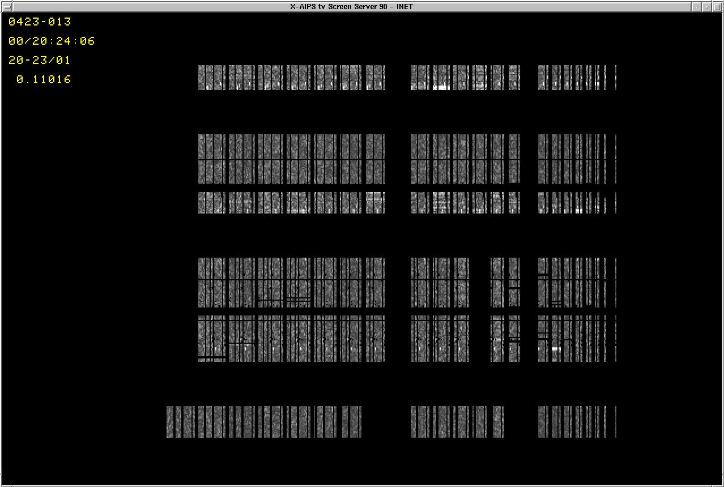Click the fourth-row leftmost data panel

pyautogui.click(x=291, y=282)
